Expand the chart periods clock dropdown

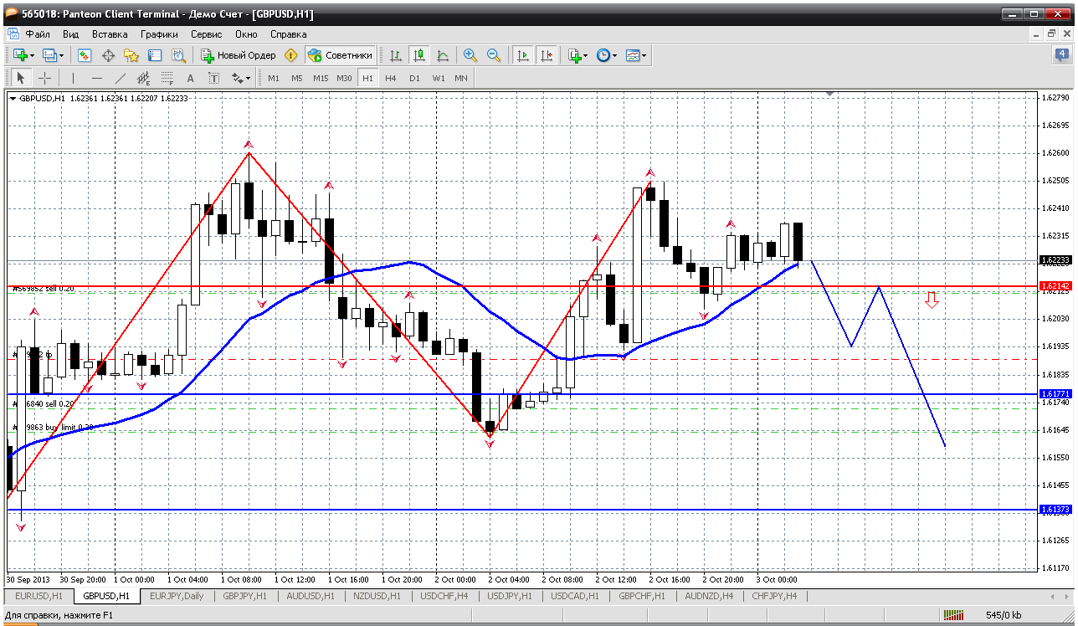(607, 55)
